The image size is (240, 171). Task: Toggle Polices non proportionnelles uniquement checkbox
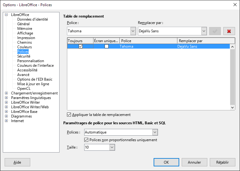point(86,140)
